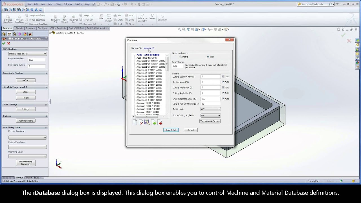The image size is (361, 203).
Task: Open the Force Cutting Angle Min dropdown
Action: (210, 115)
